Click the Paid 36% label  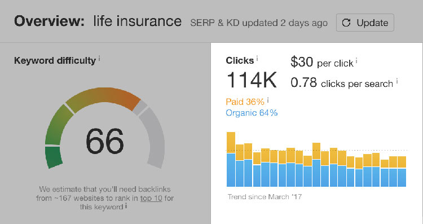click(245, 102)
